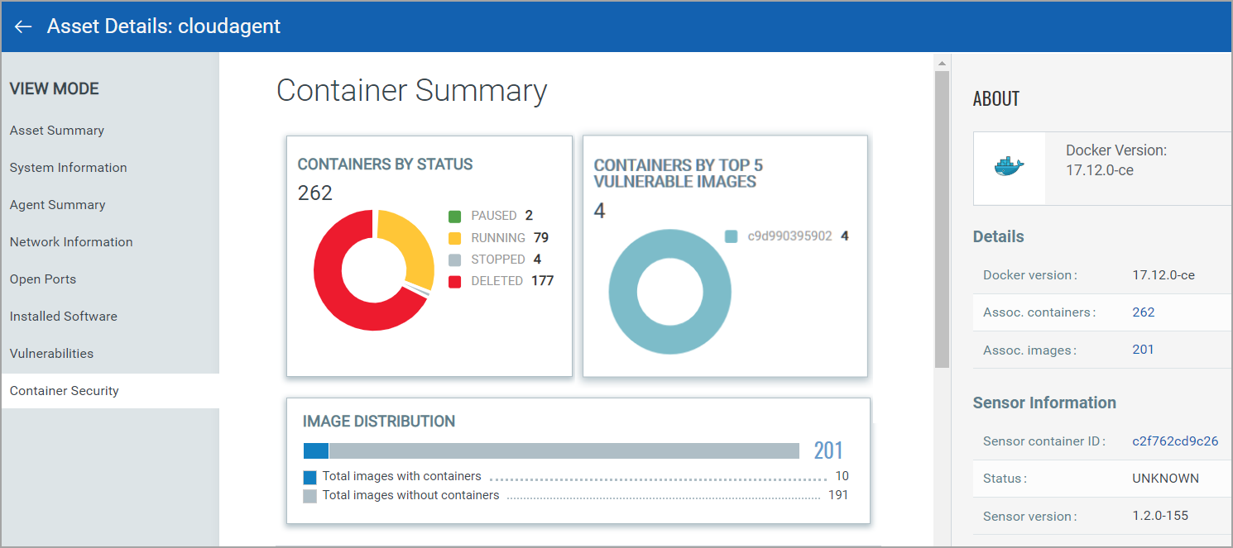Click the blue portion of image distribution bar
The image size is (1233, 548).
316,450
